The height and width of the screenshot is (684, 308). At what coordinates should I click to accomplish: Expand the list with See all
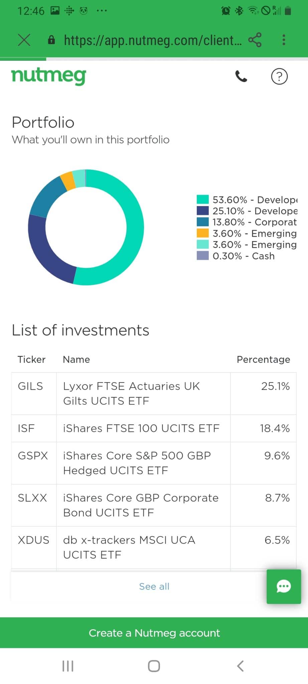[x=154, y=586]
